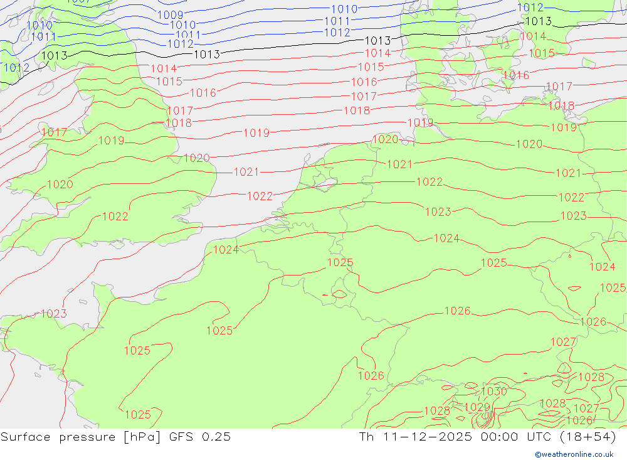Viewport: 627px width, 460px height.
Task: Click the 'Th 11-12-2025 00:00 UTC (18+54)' timestamp
Action: [487, 437]
